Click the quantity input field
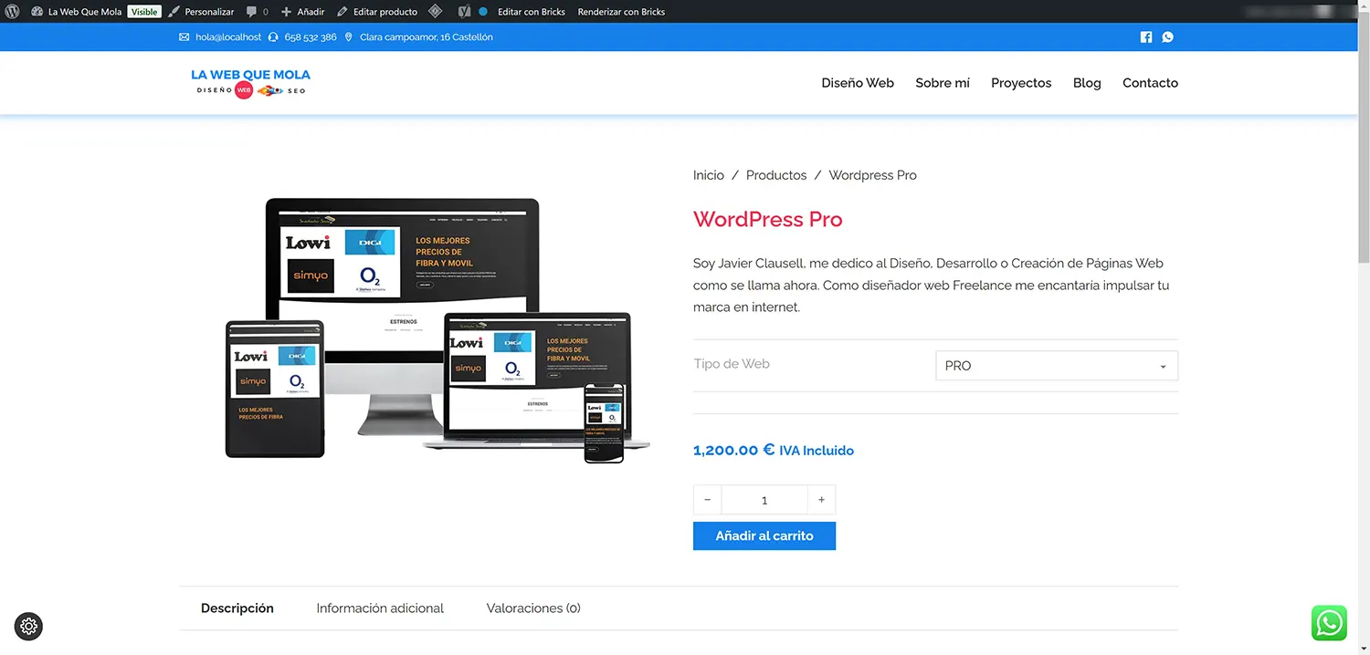 pos(764,500)
